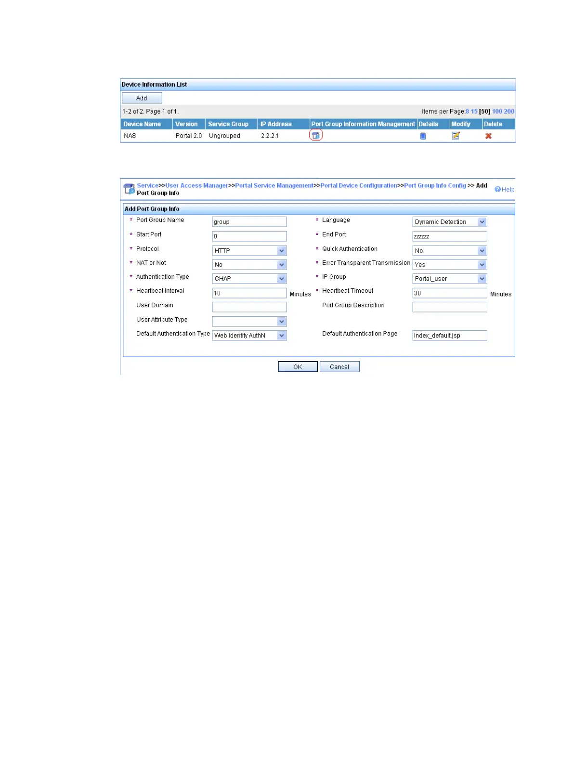
Task: Go to User Access Manager breadcrumb
Action: (x=196, y=185)
